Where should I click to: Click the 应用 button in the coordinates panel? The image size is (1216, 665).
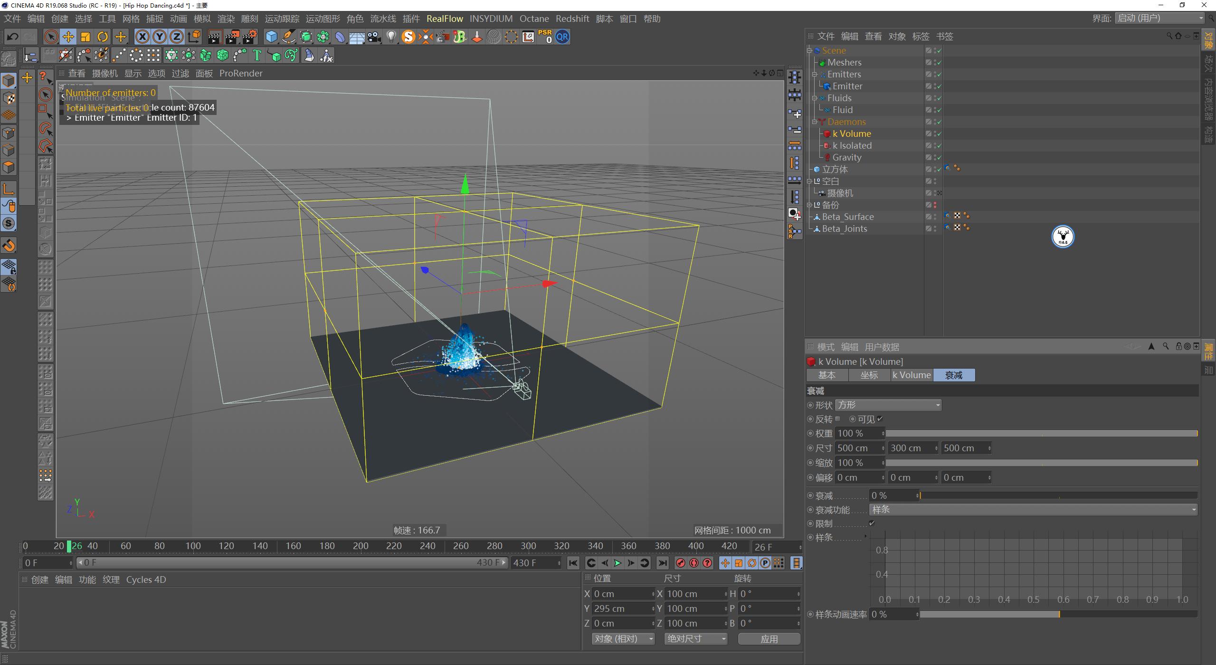point(769,639)
